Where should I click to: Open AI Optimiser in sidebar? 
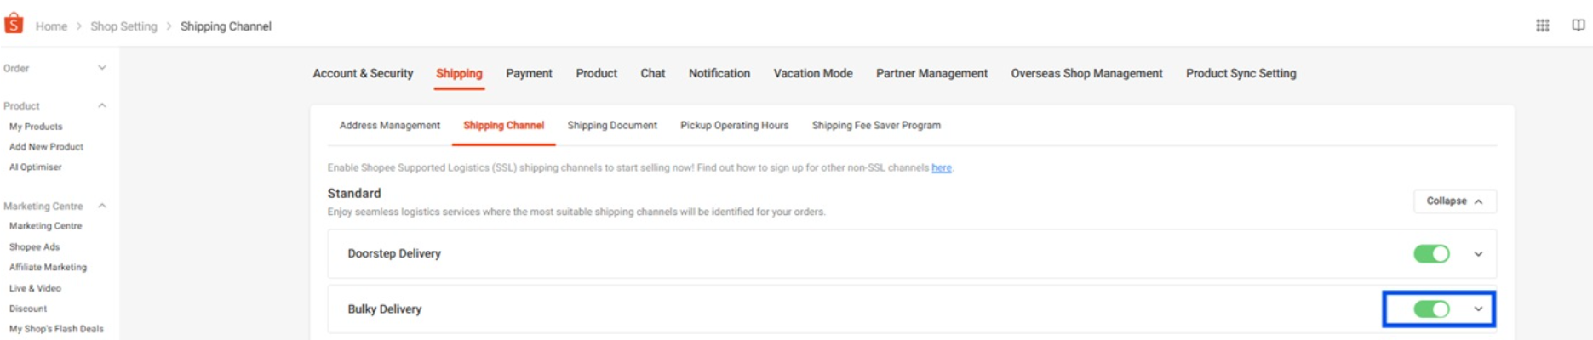point(35,167)
